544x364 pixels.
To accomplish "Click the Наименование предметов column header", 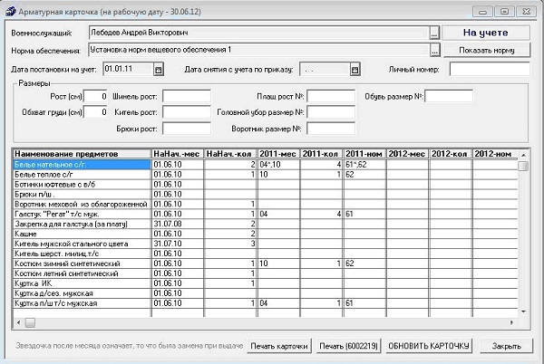I will 82,153.
